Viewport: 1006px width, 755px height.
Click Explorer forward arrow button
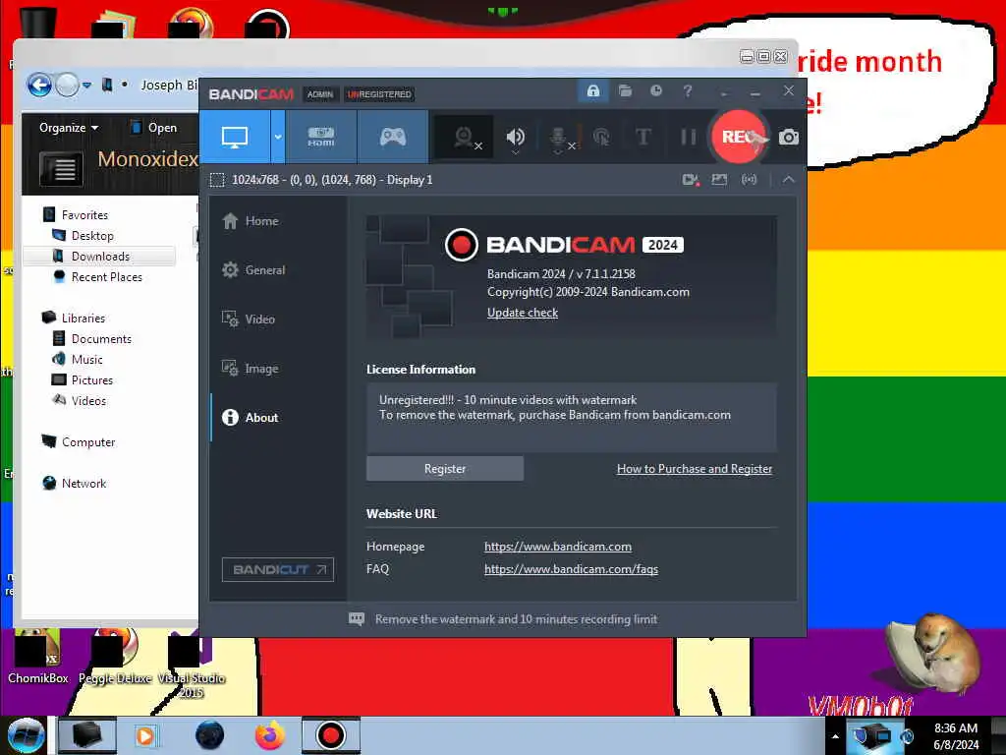coord(67,85)
